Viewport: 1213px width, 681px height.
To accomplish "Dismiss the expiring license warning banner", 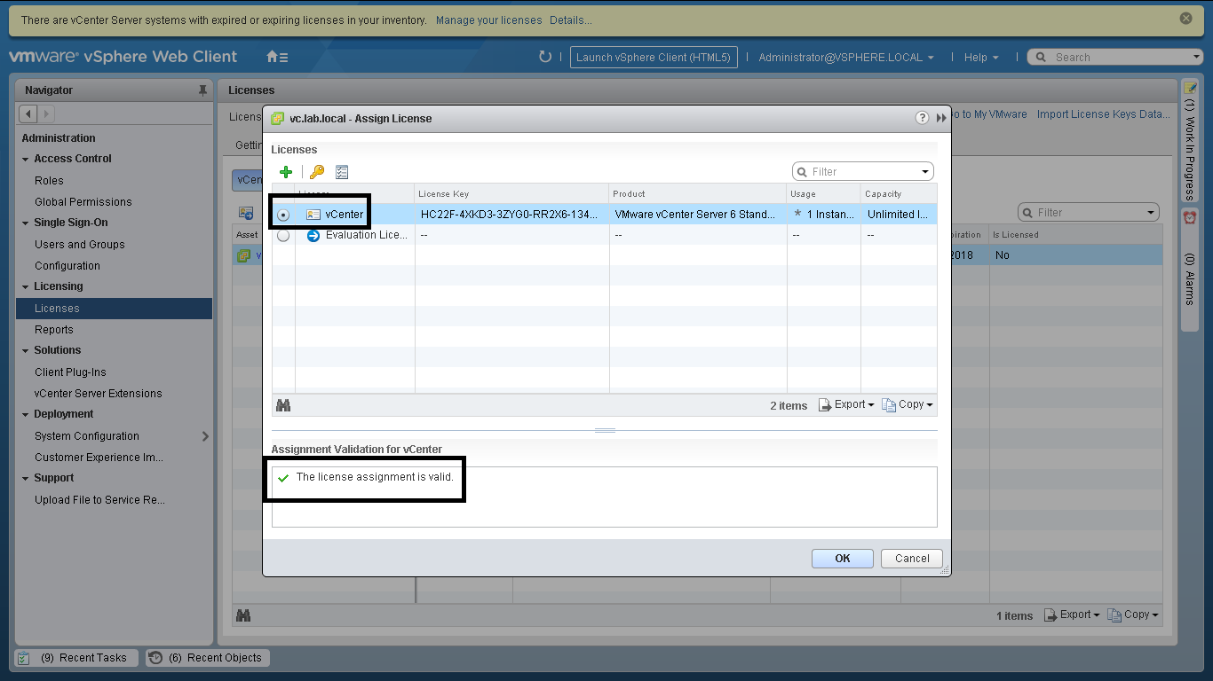I will [1185, 19].
